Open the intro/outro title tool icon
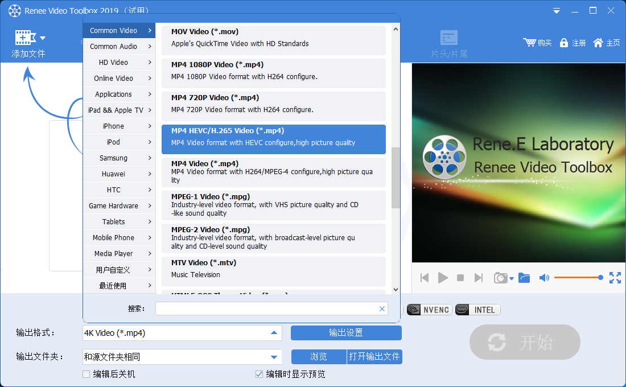 (x=449, y=38)
